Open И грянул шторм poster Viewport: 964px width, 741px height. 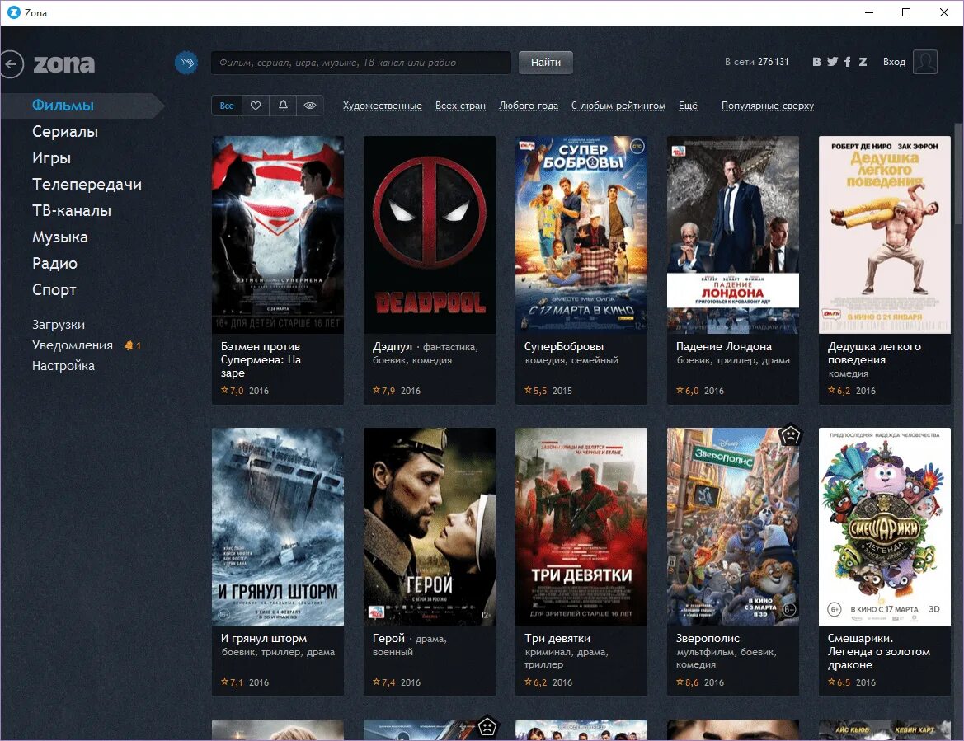pyautogui.click(x=278, y=527)
